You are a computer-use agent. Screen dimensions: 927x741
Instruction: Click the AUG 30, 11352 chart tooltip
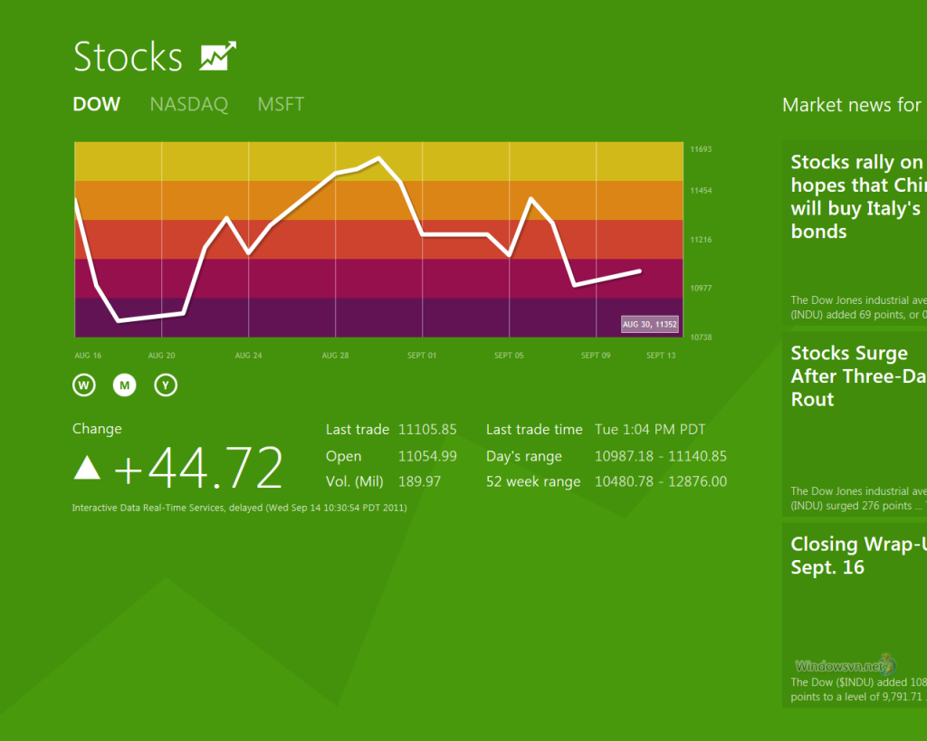(650, 324)
